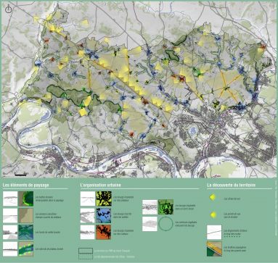Open the sketch beside the bright green village swatch
278x263 pixels.
pos(150,207)
